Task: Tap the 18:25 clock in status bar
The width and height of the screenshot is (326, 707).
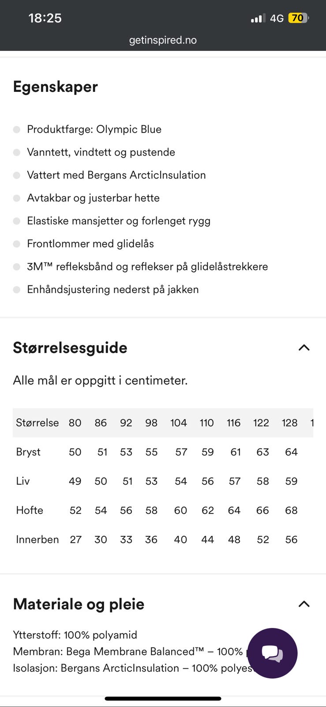Action: [x=45, y=18]
